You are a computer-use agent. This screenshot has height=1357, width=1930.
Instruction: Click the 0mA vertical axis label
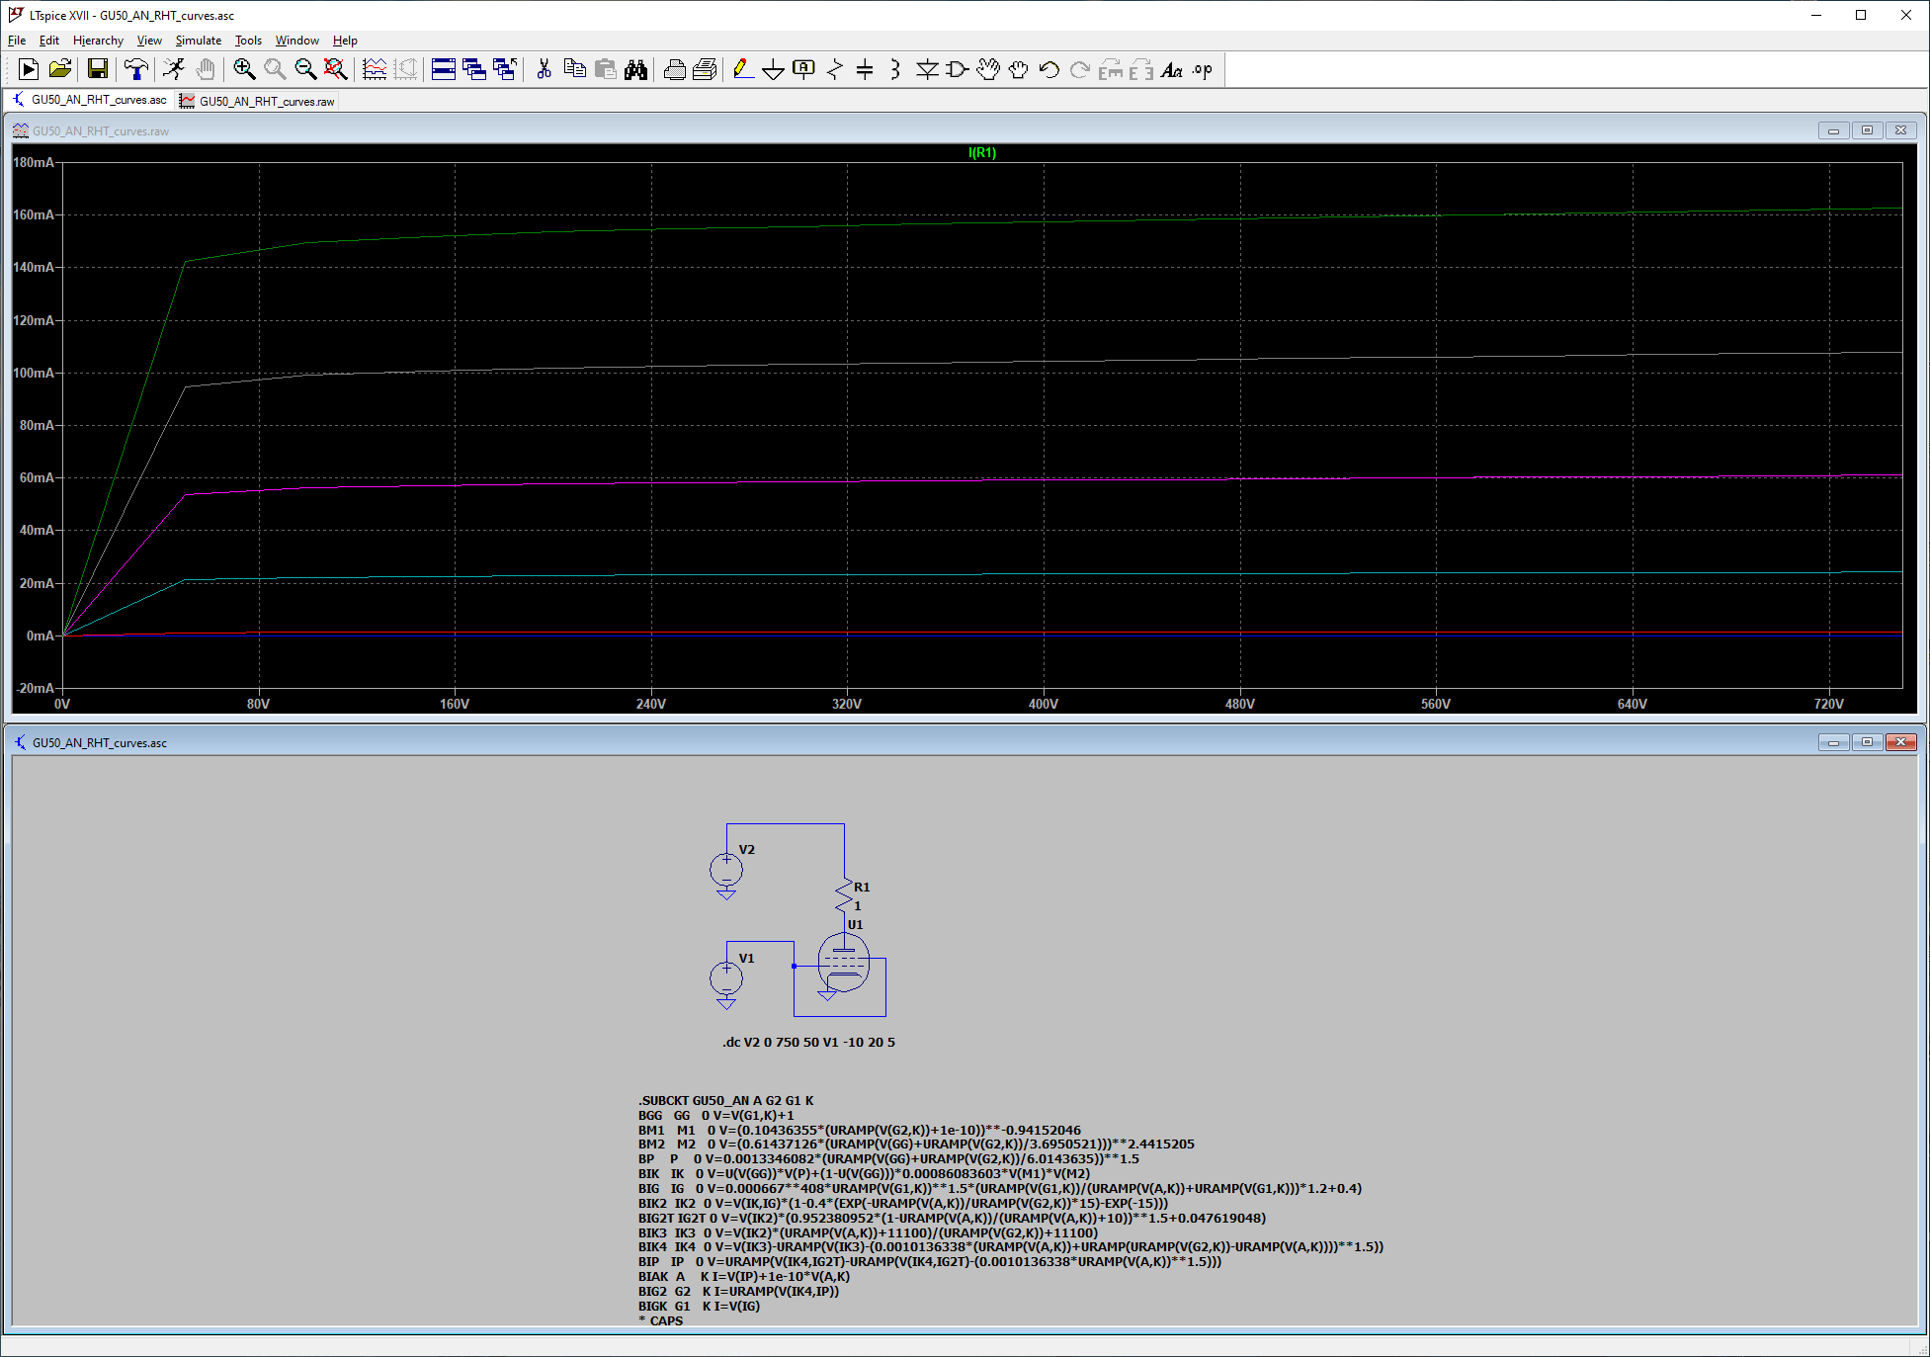point(41,636)
